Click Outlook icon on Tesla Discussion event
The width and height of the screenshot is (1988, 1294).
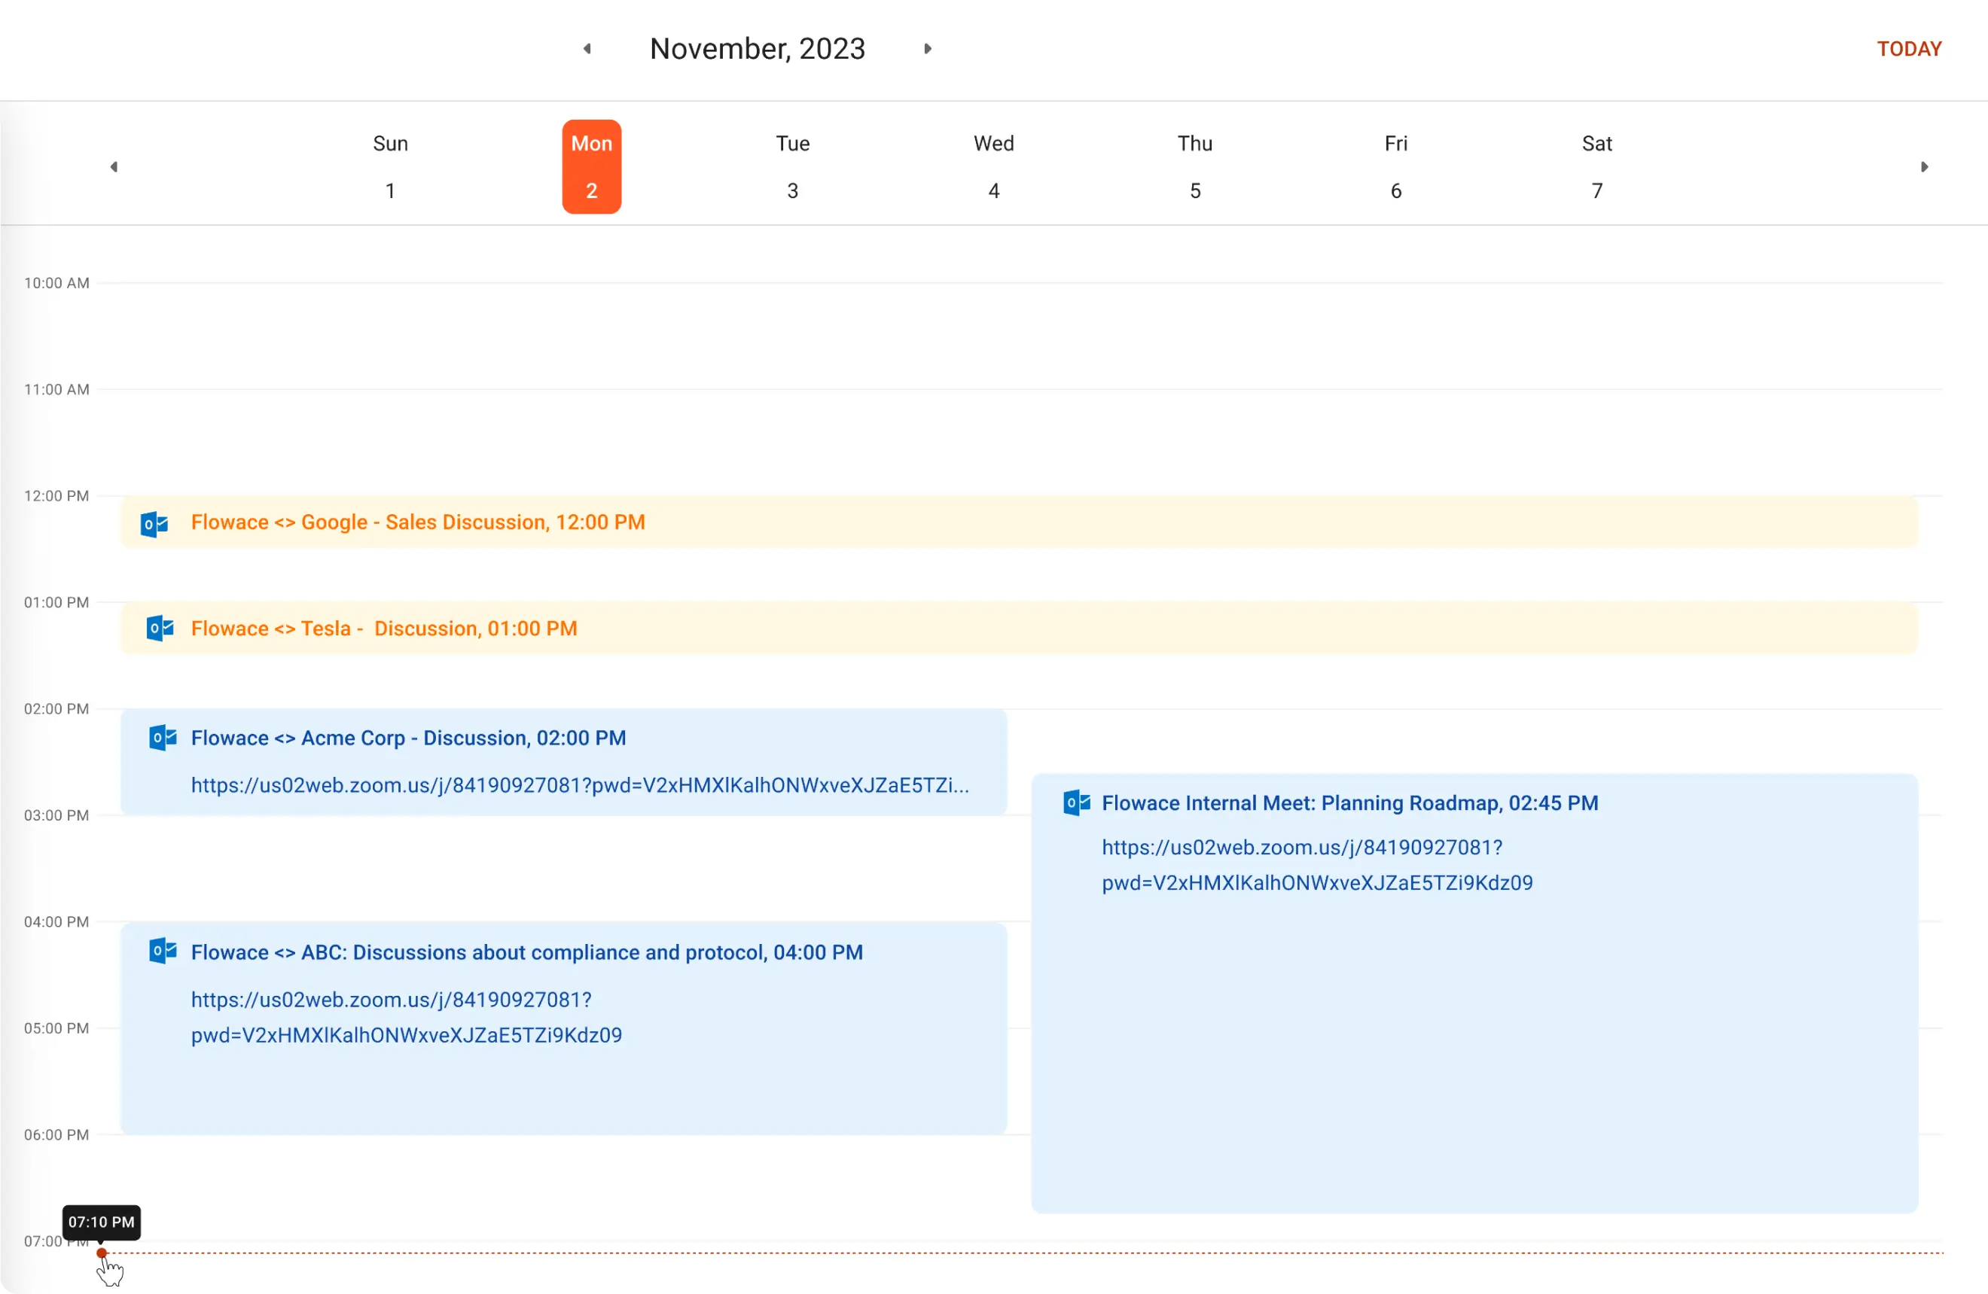pos(160,628)
